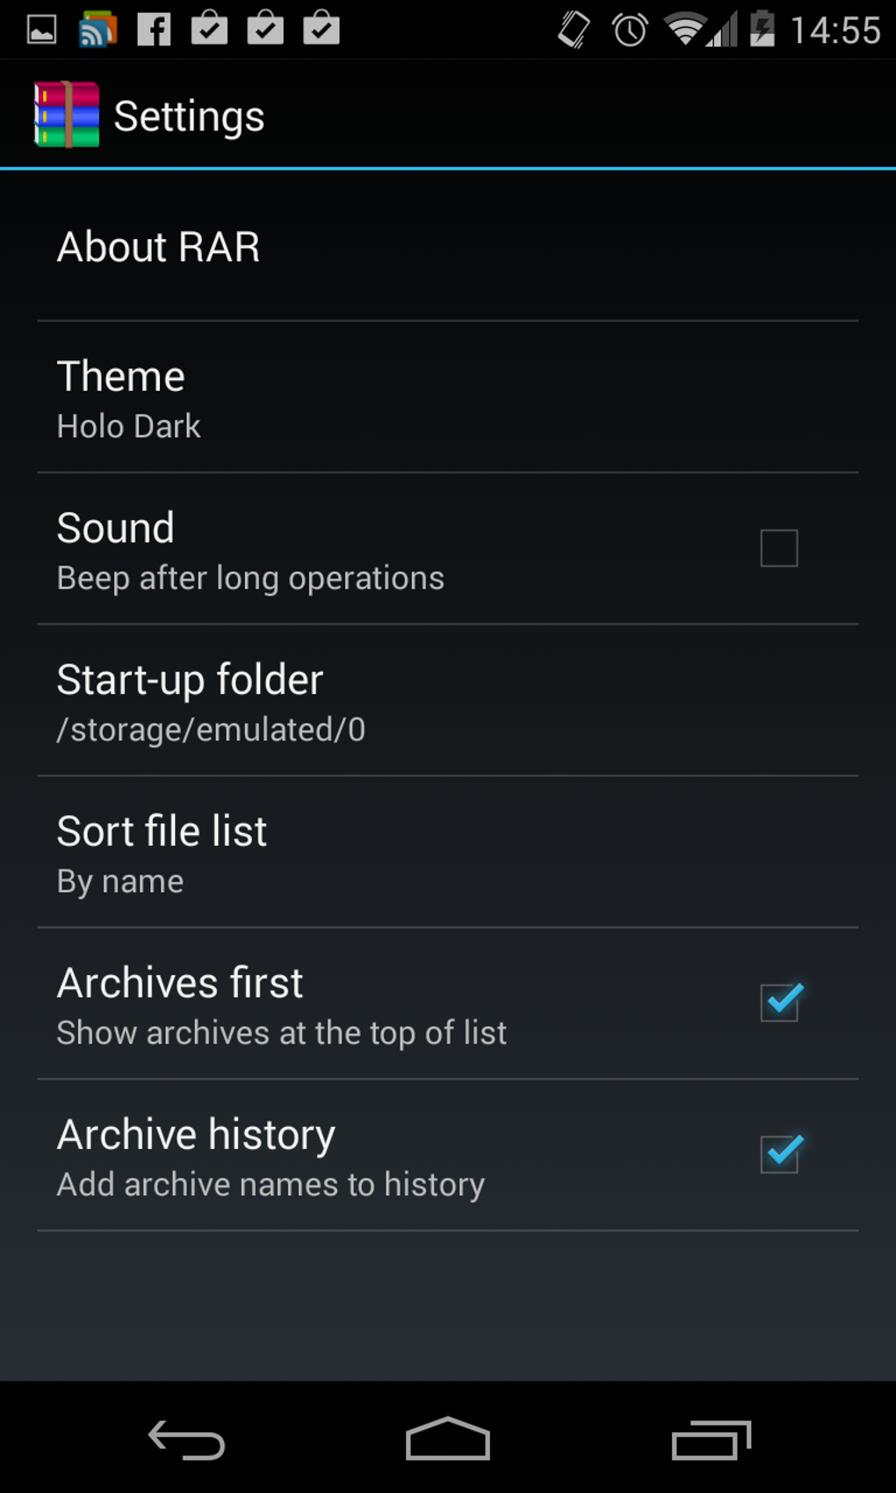Open the Facebook notification icon
The image size is (896, 1493).
tap(154, 29)
